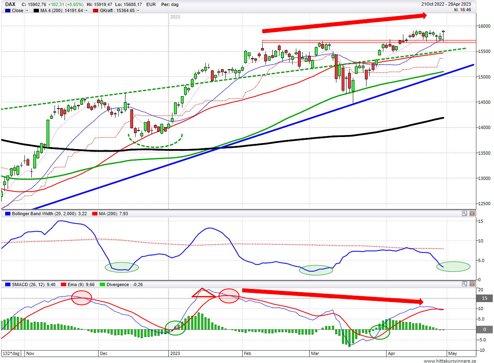Click the 132*dag period box
Screen dimensions: 494x363
pyautogui.click(x=12, y=354)
